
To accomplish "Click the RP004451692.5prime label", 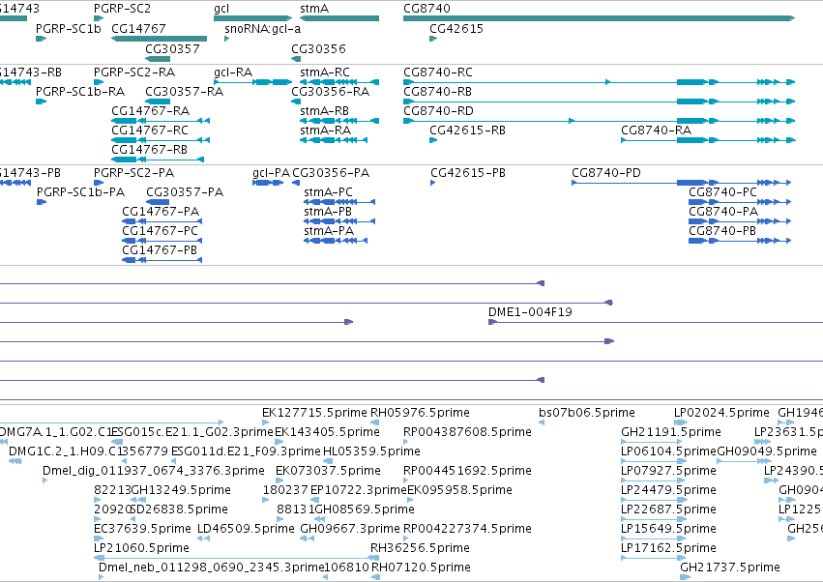I will click(x=467, y=471).
